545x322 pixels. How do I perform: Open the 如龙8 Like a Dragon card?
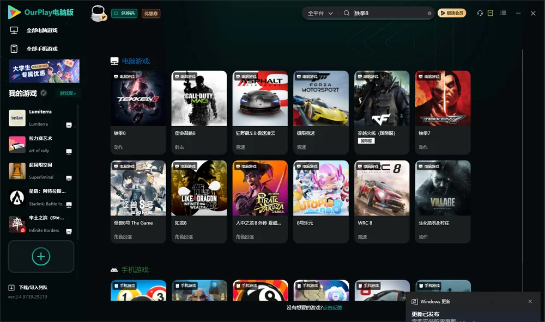click(x=199, y=202)
